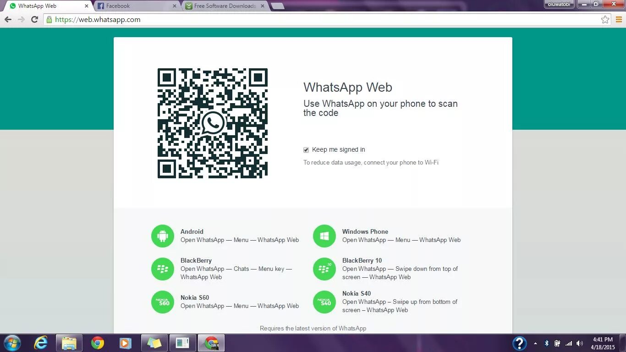Uncheck the Keep me signed in checkbox
This screenshot has height=352, width=626.
click(x=306, y=150)
